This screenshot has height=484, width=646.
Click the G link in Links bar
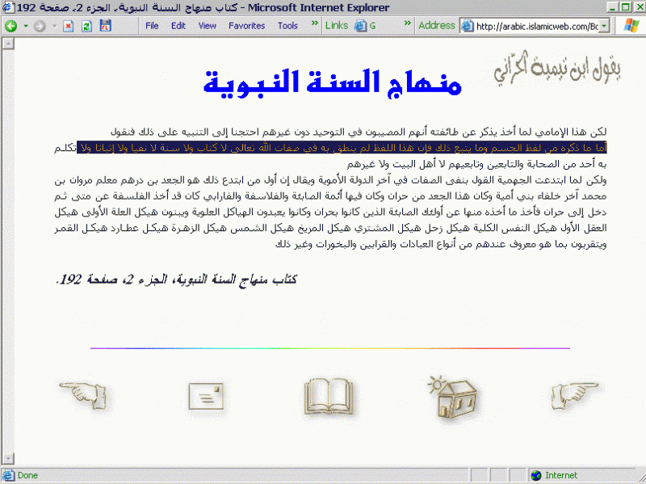[366, 26]
